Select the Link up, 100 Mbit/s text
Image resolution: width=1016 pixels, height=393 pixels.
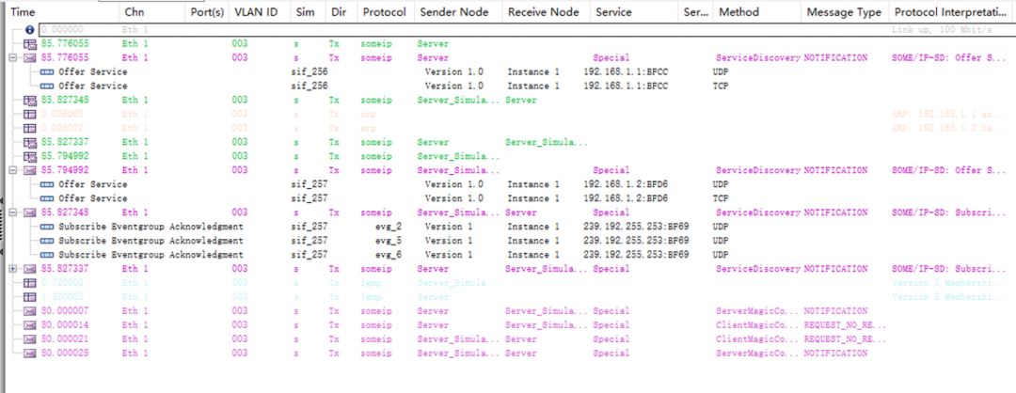(942, 30)
